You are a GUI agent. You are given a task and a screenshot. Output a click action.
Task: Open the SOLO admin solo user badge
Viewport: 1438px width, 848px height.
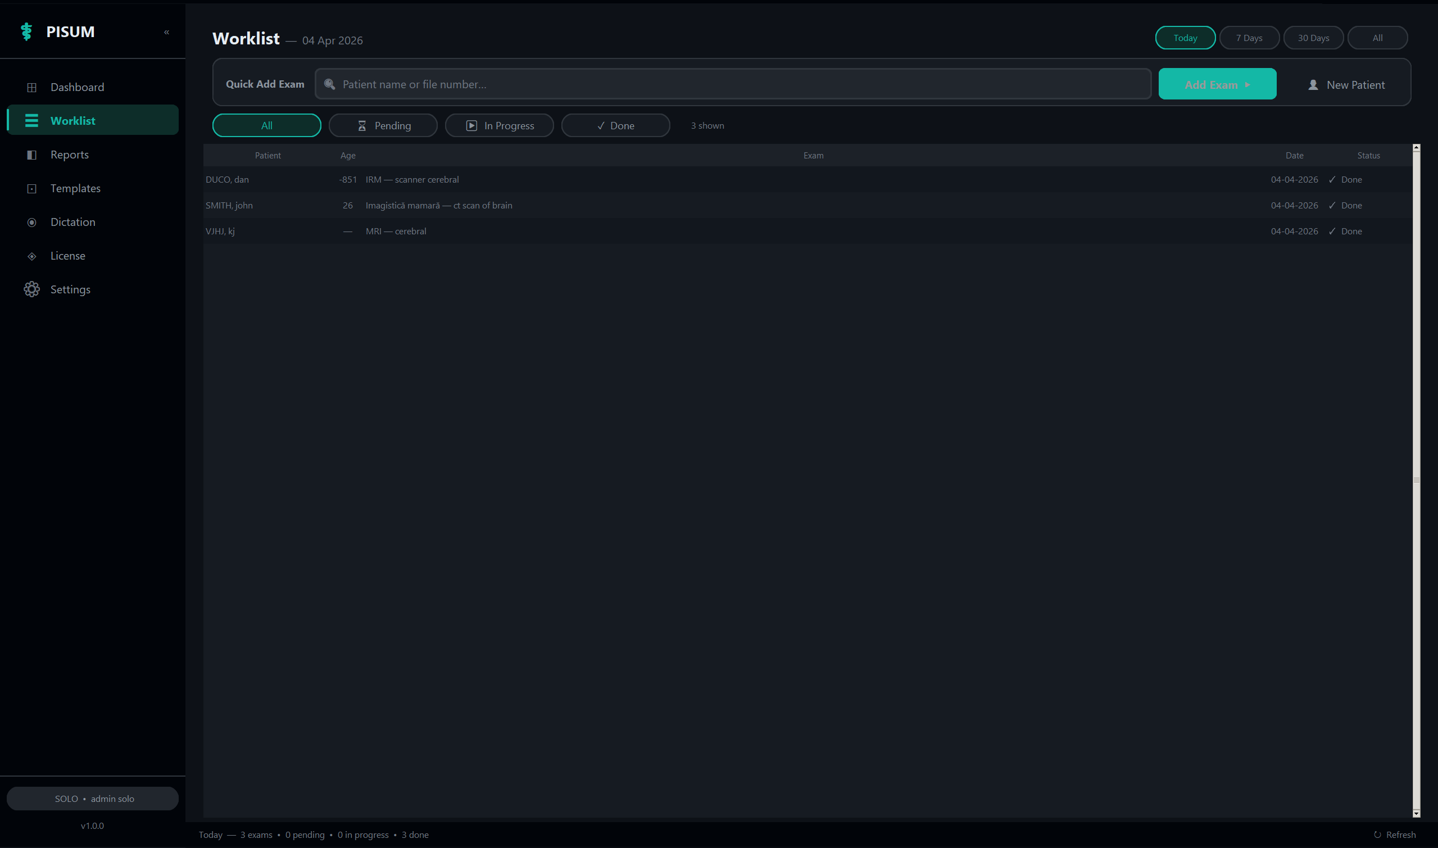pyautogui.click(x=93, y=799)
